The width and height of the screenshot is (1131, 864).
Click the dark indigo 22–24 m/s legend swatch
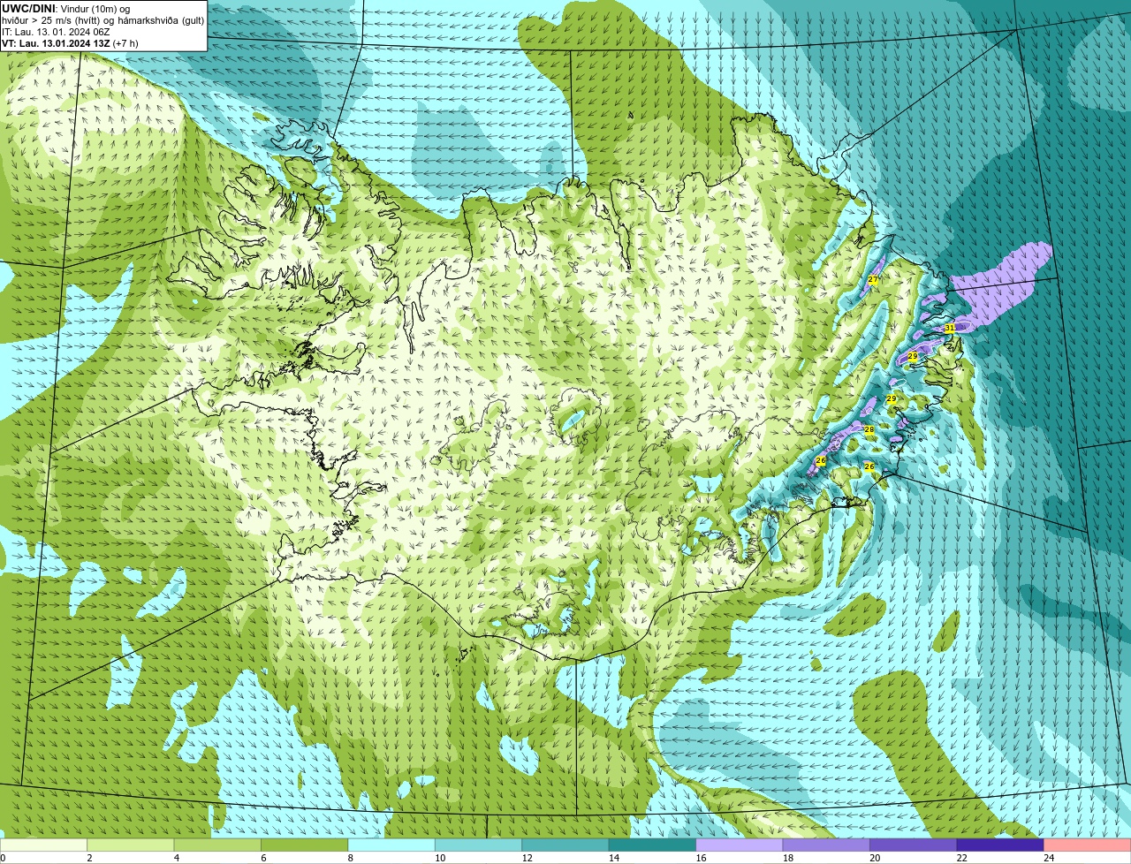[999, 845]
